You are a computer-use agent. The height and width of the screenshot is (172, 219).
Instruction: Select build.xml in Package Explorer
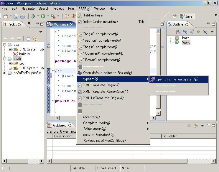click(26, 54)
